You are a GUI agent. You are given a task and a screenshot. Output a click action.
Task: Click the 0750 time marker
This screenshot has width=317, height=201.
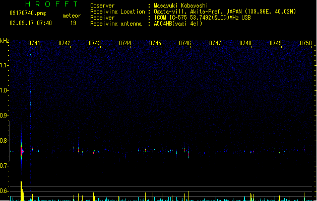coord(306,43)
